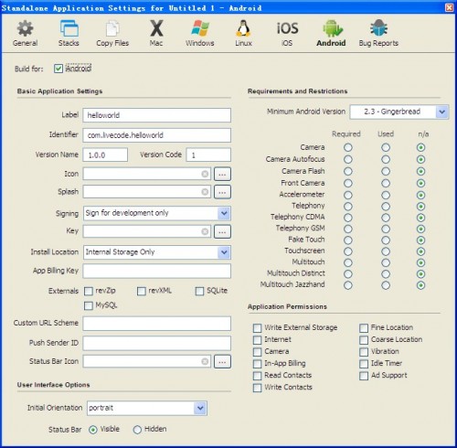
Task: Open the Stacks pane icon
Action: [x=69, y=28]
